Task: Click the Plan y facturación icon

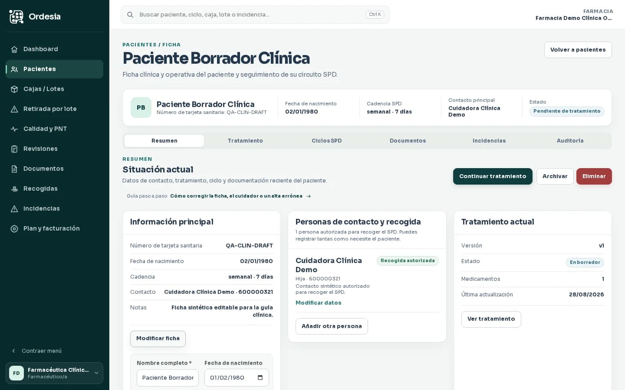Action: 14,229
